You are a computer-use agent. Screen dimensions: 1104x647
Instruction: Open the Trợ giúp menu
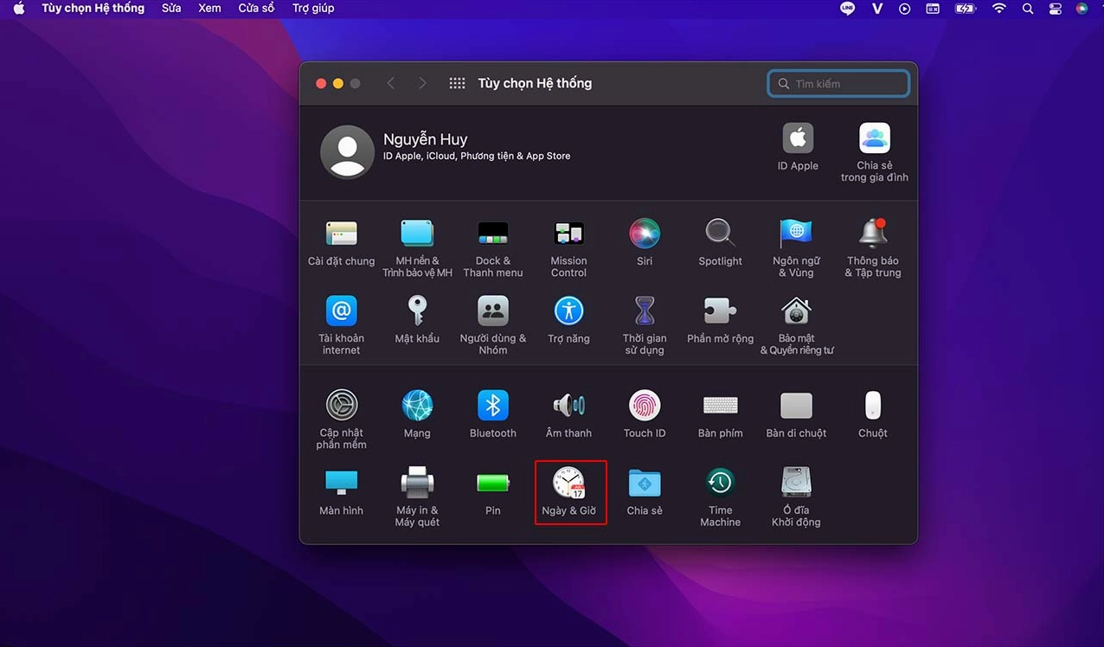(x=313, y=9)
